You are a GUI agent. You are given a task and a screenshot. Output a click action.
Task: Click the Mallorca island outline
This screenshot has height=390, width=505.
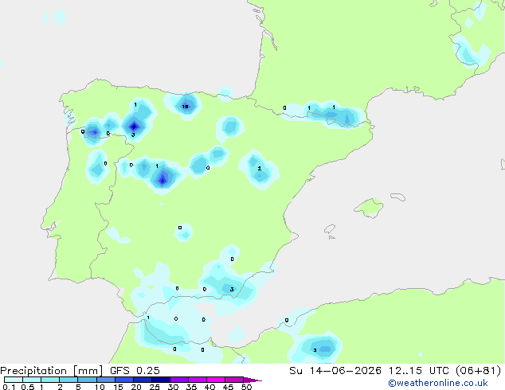[369, 209]
